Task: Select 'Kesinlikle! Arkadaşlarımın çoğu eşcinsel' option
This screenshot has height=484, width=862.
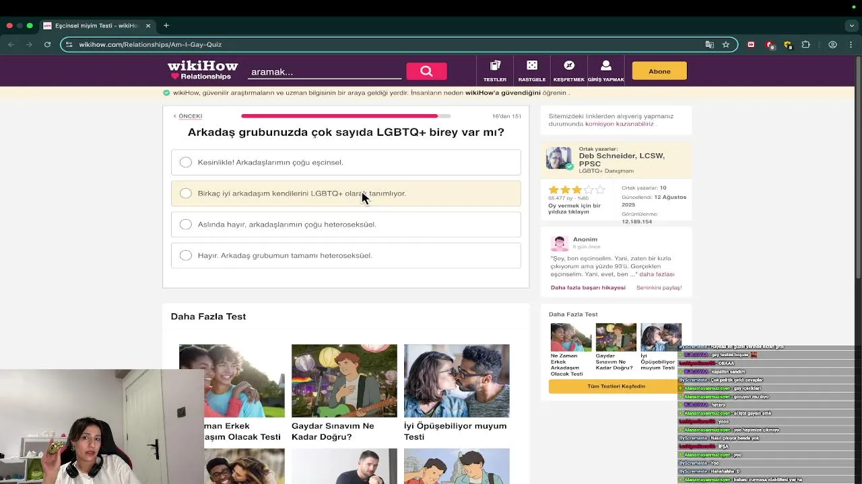Action: coord(345,162)
